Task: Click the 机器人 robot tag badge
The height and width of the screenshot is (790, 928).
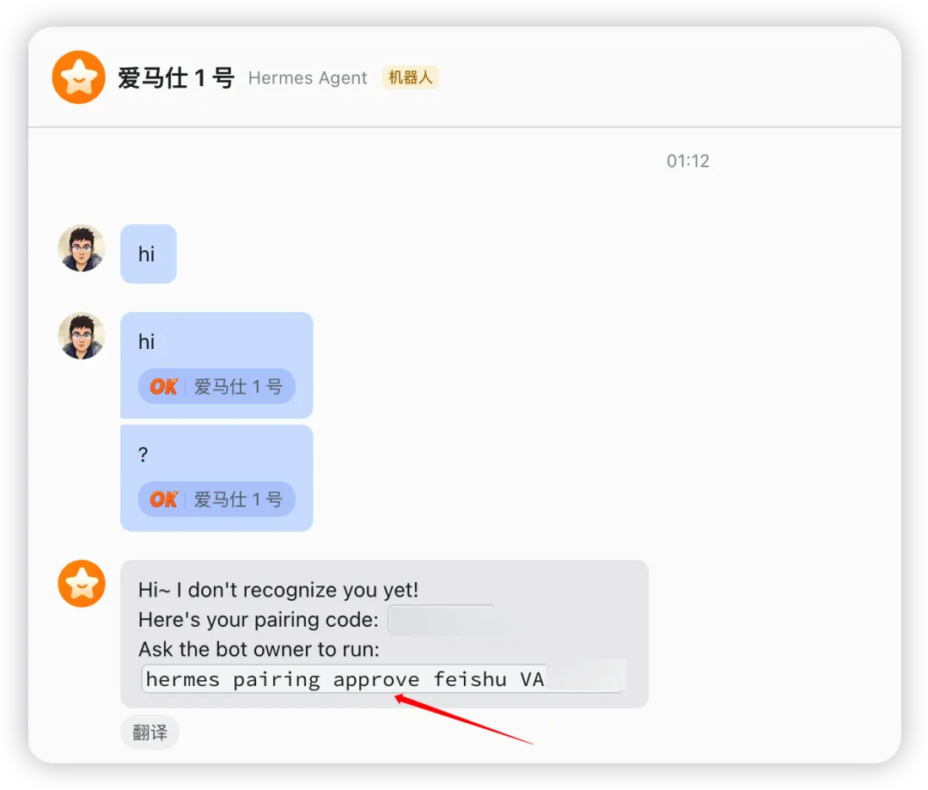Action: pyautogui.click(x=410, y=77)
